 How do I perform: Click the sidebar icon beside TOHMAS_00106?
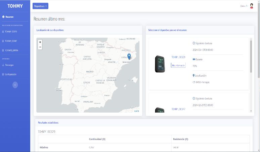point(3,50)
